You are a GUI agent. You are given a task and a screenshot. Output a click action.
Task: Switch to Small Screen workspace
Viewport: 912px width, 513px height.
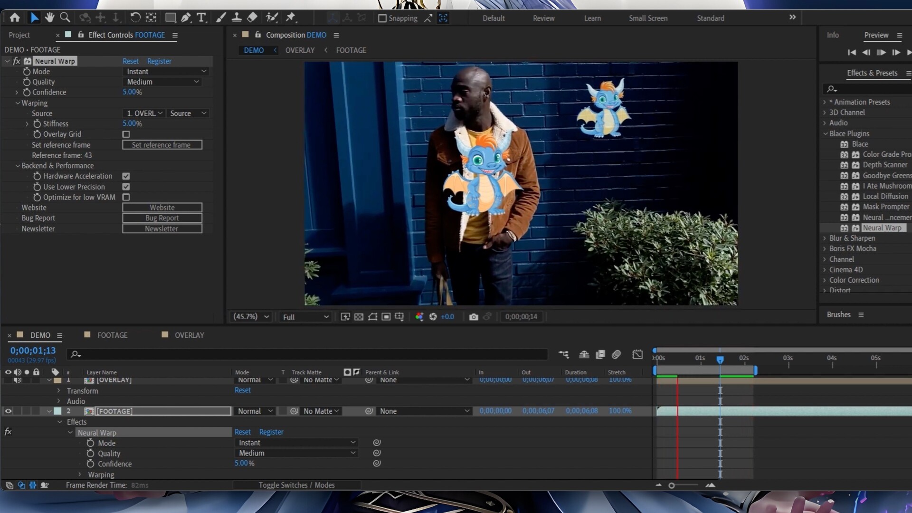pos(648,18)
